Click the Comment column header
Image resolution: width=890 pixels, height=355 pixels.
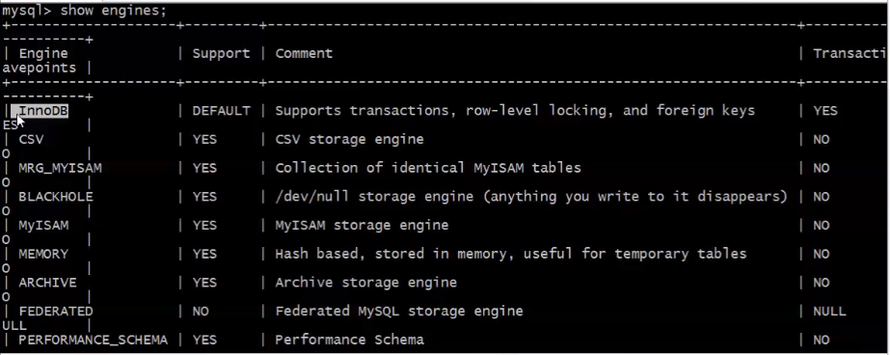pyautogui.click(x=305, y=53)
